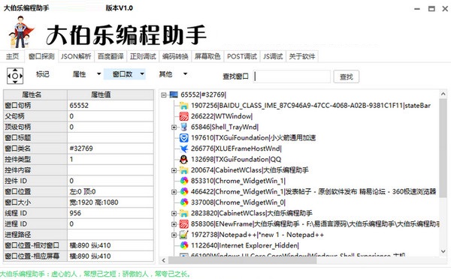
Task: Select the 197610|TXGuiFoundation tree row text
Action: (253, 138)
